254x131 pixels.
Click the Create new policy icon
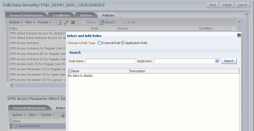tap(59, 22)
